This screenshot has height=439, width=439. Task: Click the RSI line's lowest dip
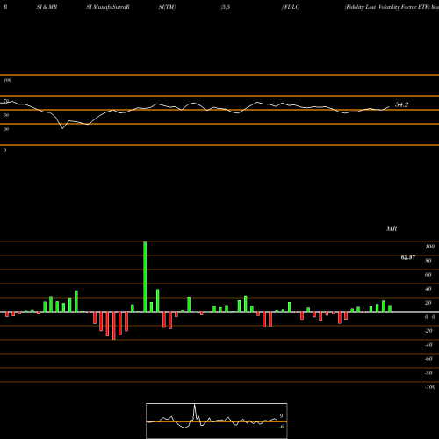(x=62, y=128)
